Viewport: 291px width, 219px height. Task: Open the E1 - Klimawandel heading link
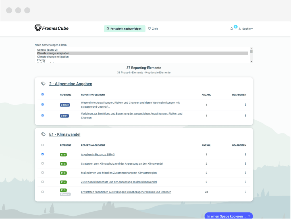click(65, 134)
